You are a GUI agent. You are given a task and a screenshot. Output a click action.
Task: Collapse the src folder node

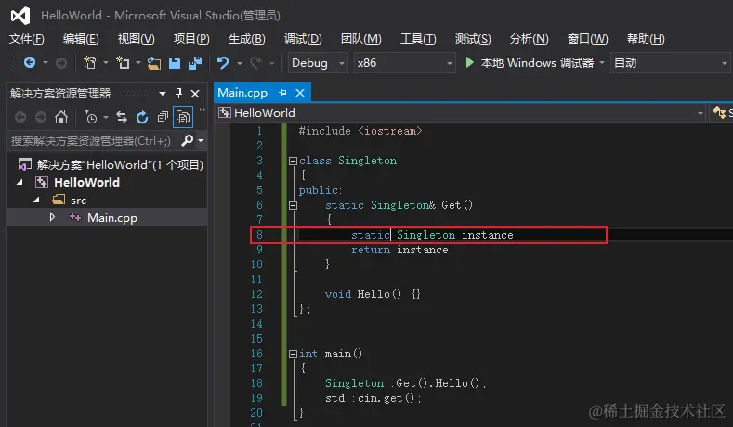pos(37,200)
